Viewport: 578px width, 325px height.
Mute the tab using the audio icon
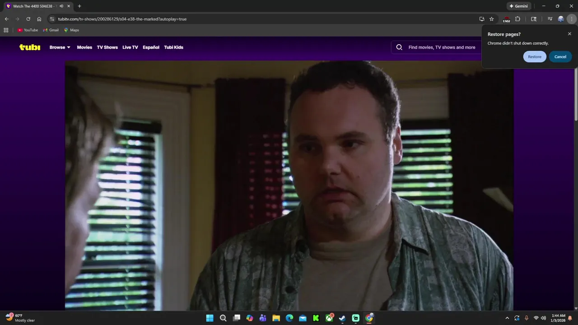(x=61, y=6)
